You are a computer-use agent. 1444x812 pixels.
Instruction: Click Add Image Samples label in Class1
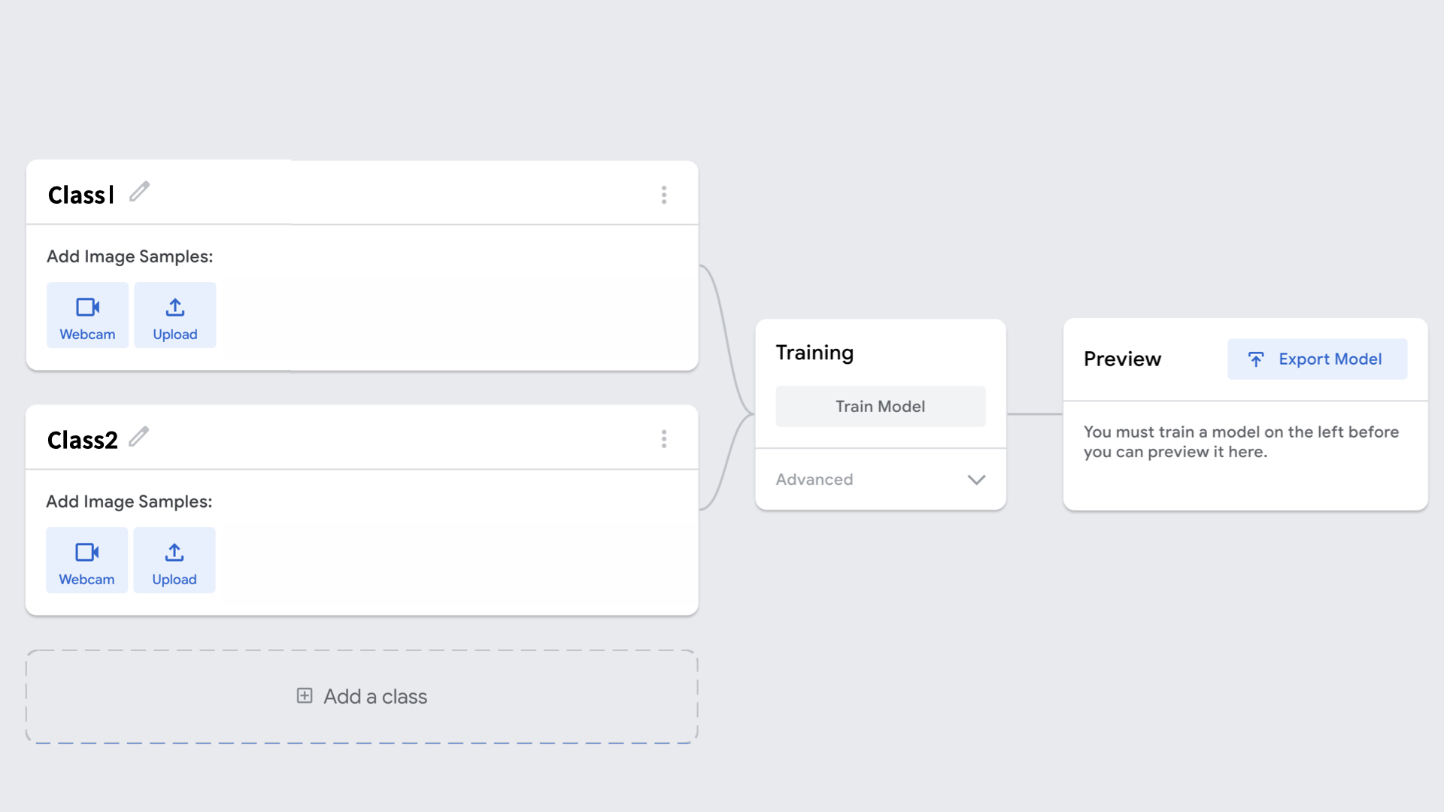129,256
